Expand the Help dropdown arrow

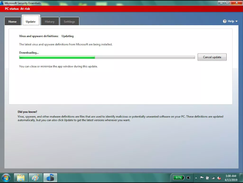click(x=237, y=21)
